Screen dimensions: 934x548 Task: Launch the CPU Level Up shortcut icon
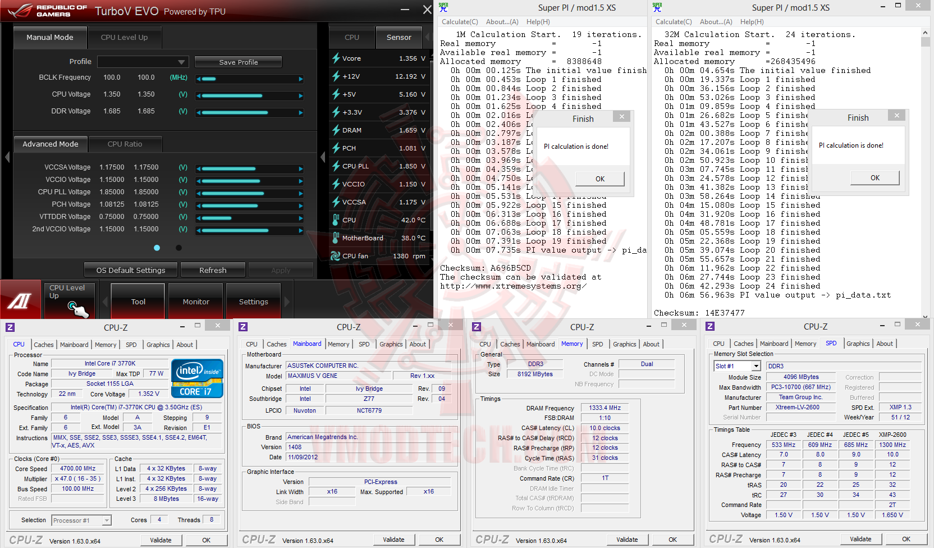[70, 300]
